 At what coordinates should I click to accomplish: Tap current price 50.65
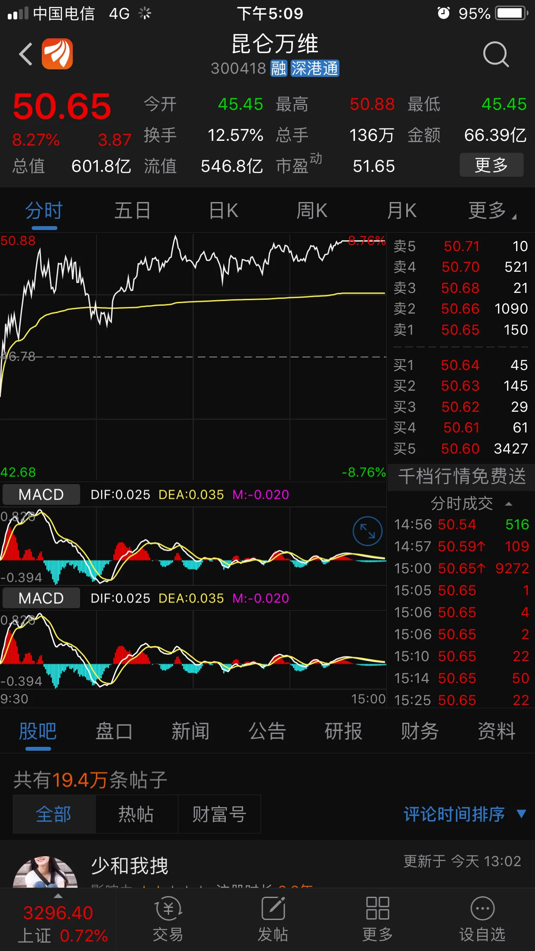pos(62,107)
